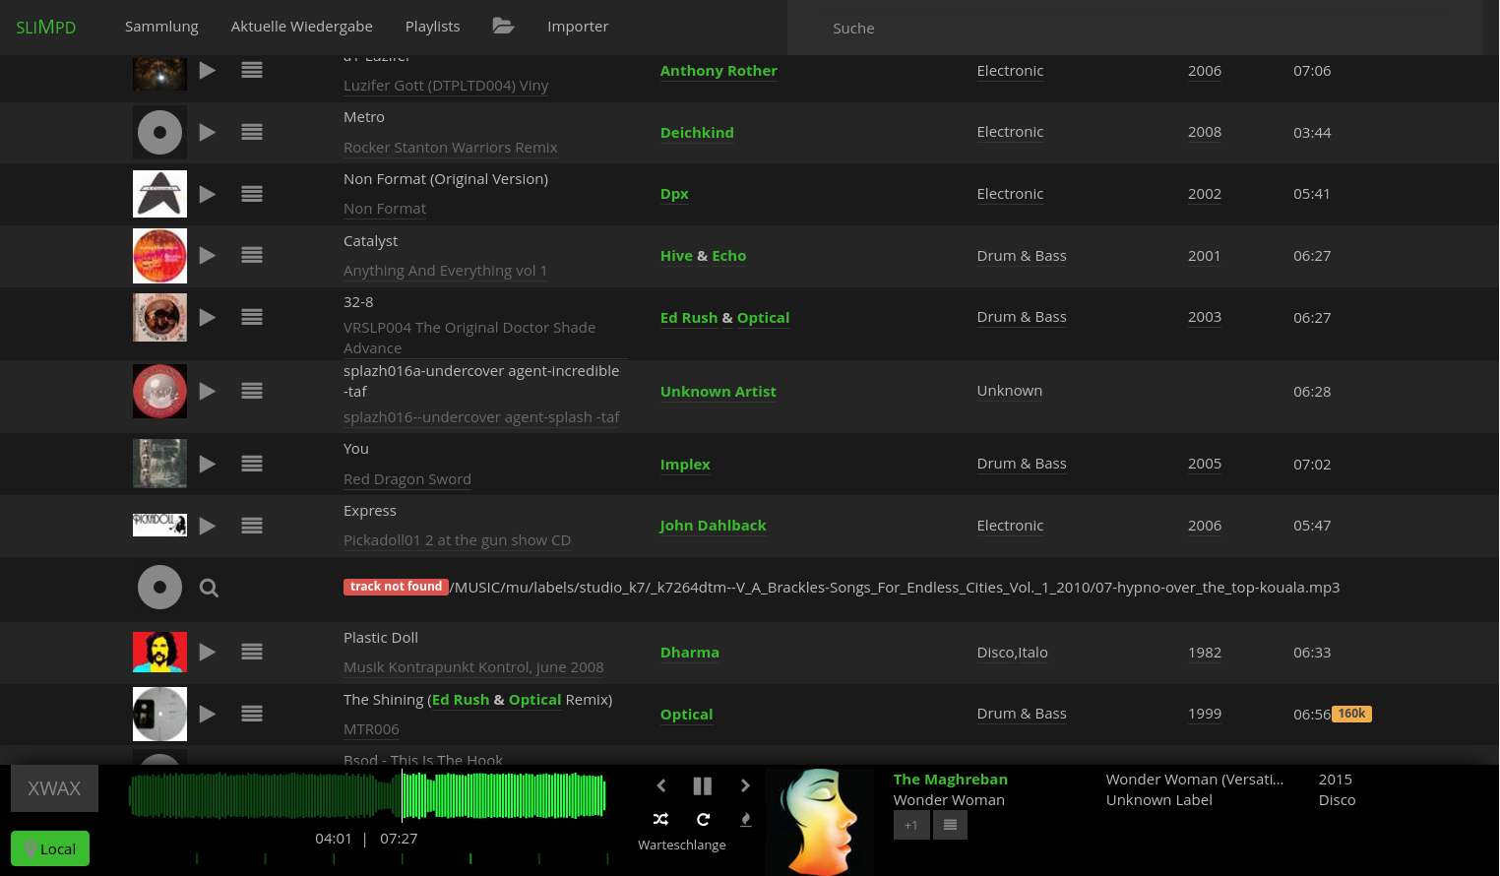Search for the missing track via magnifier icon
Screen dimensions: 1500x876
pos(209,589)
